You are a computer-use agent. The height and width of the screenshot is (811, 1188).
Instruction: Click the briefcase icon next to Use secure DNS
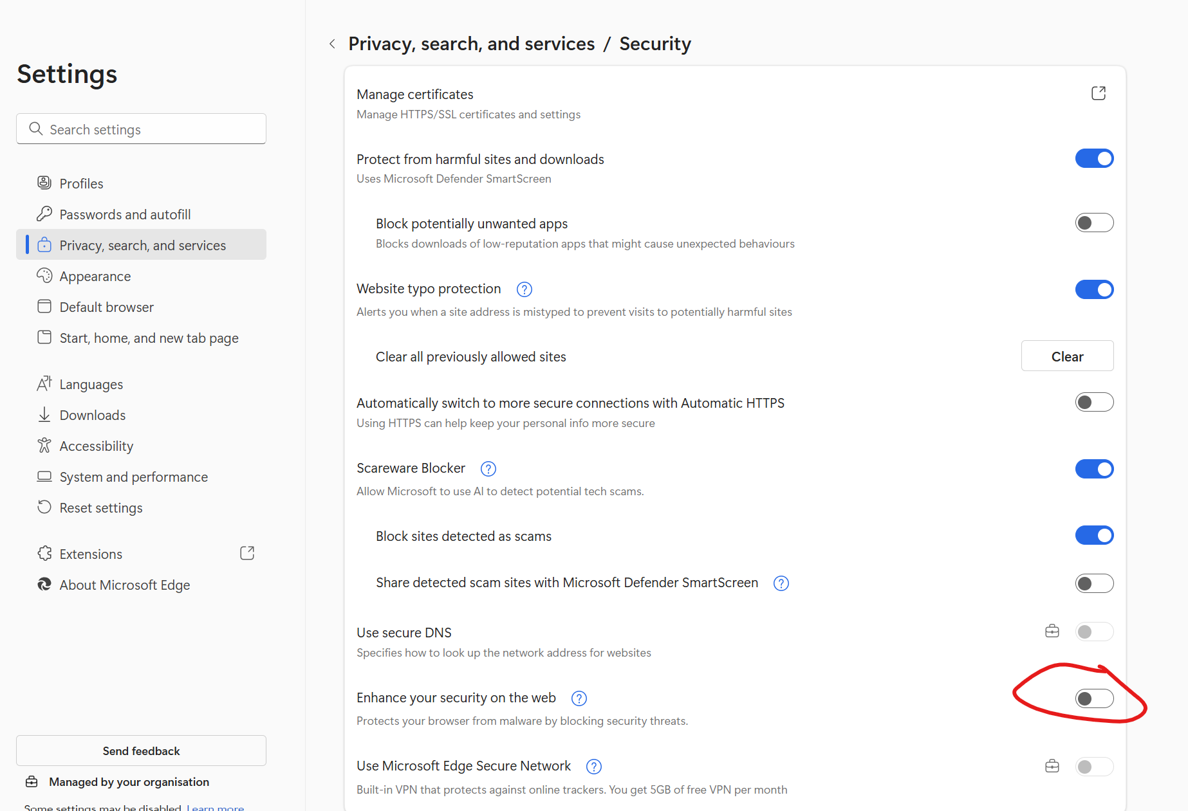click(1052, 632)
